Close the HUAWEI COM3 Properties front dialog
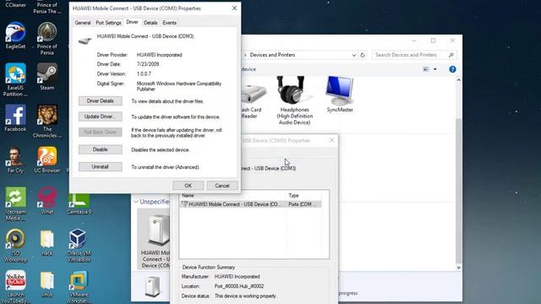Image resolution: width=541 pixels, height=304 pixels. 235,8
